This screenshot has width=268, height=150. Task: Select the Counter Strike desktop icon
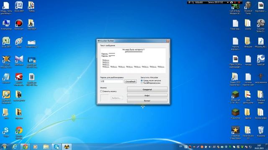click(260, 25)
